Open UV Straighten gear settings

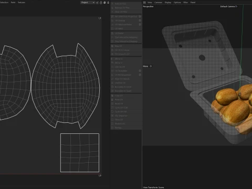[x=140, y=71]
